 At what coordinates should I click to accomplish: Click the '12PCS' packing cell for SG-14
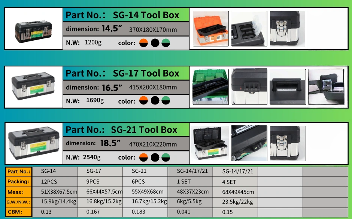click(49, 182)
